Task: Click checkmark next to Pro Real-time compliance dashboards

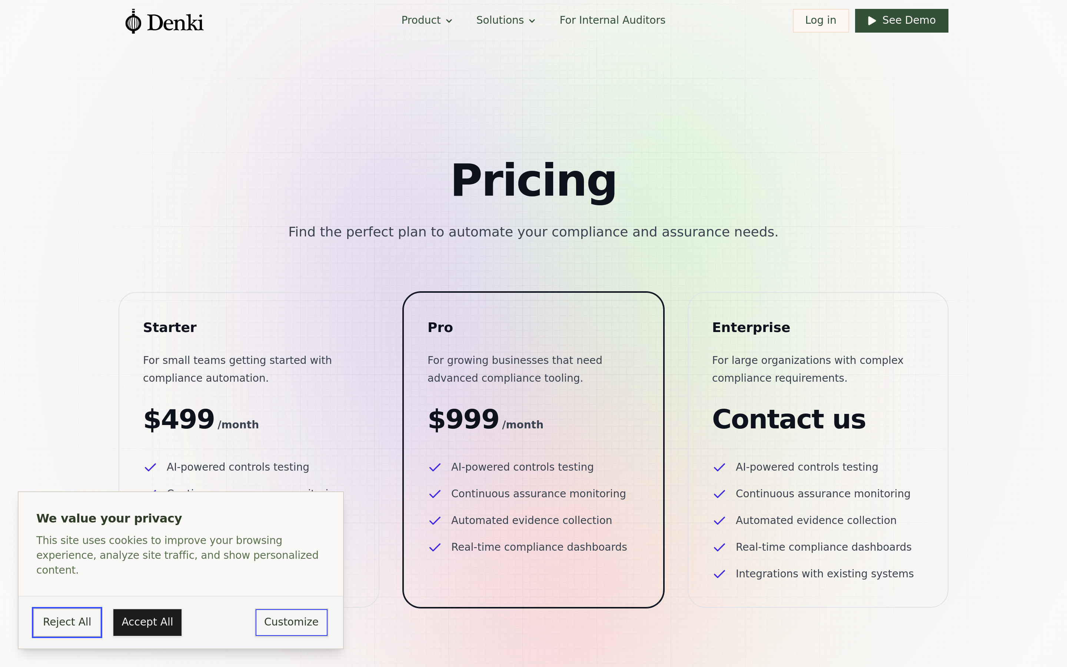Action: point(435,547)
